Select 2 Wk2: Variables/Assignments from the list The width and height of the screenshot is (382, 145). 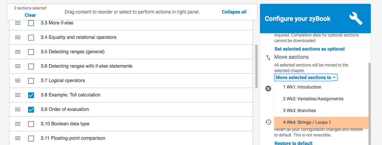tap(313, 99)
